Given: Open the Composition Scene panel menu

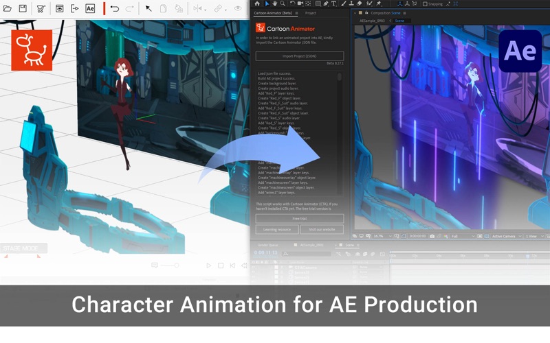Looking at the screenshot, I should click(x=404, y=13).
